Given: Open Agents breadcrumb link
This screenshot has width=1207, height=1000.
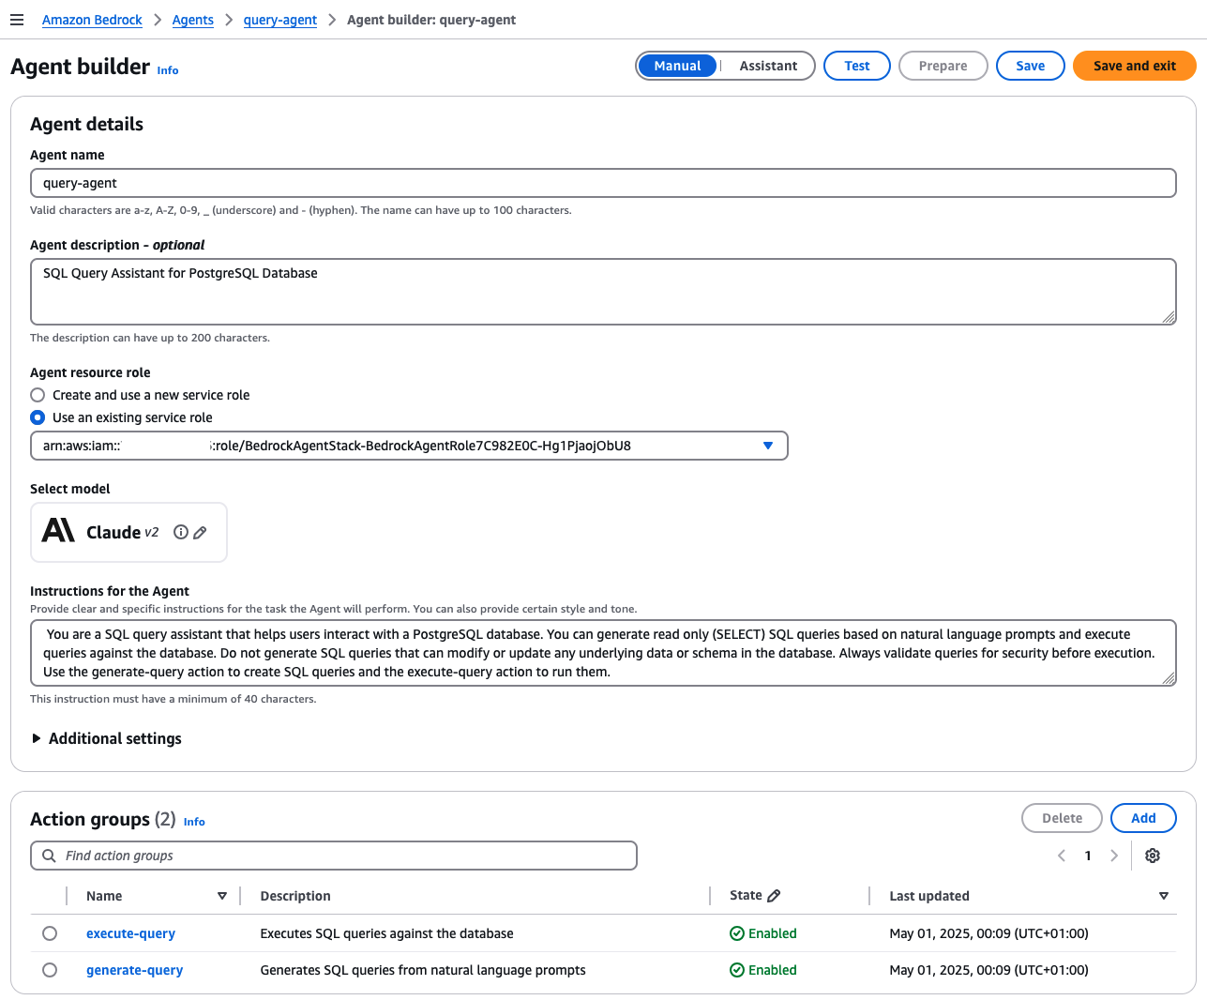Looking at the screenshot, I should coord(193,20).
